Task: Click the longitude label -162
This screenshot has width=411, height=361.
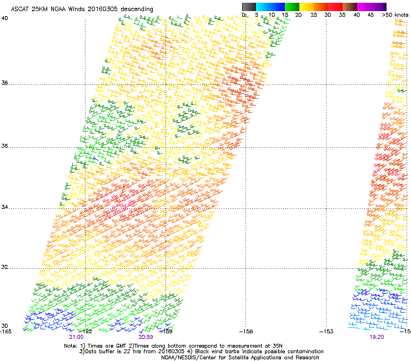Action: (86, 332)
